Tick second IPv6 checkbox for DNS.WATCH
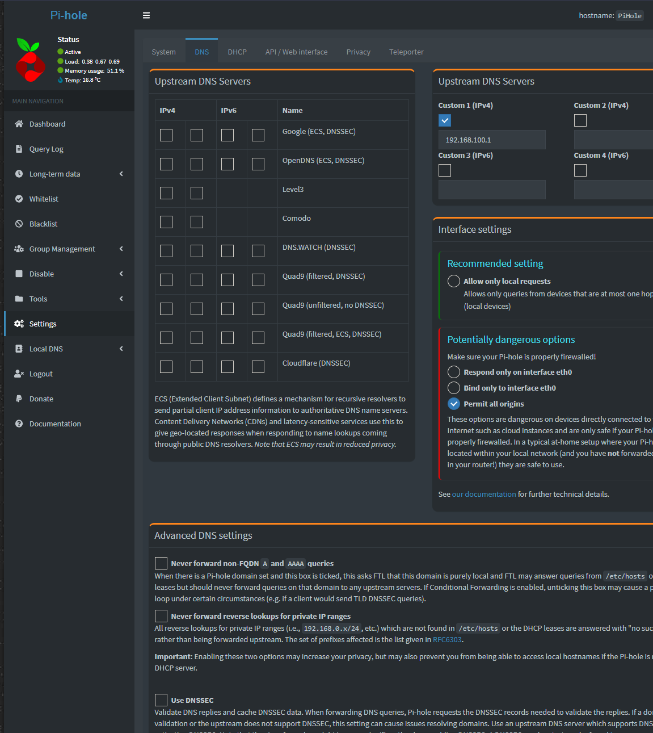This screenshot has width=653, height=733. pyautogui.click(x=258, y=251)
